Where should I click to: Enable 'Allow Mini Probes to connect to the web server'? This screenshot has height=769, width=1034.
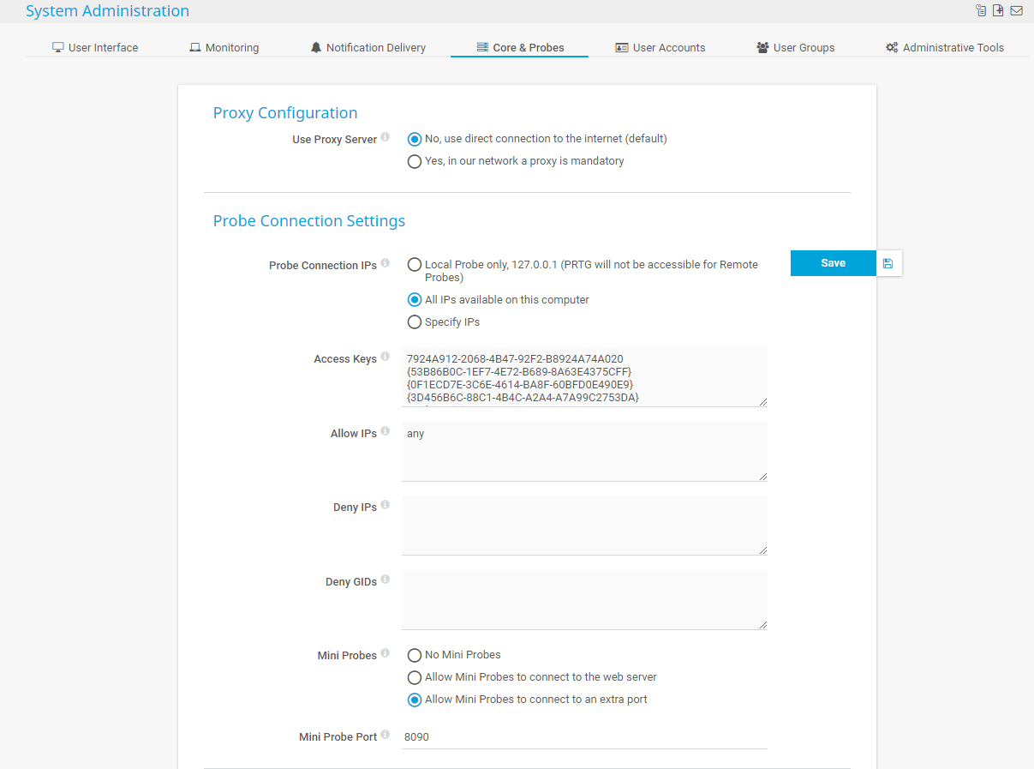(415, 677)
